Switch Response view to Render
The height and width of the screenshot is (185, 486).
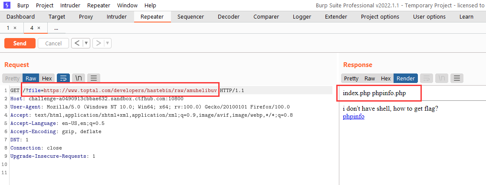coord(406,78)
